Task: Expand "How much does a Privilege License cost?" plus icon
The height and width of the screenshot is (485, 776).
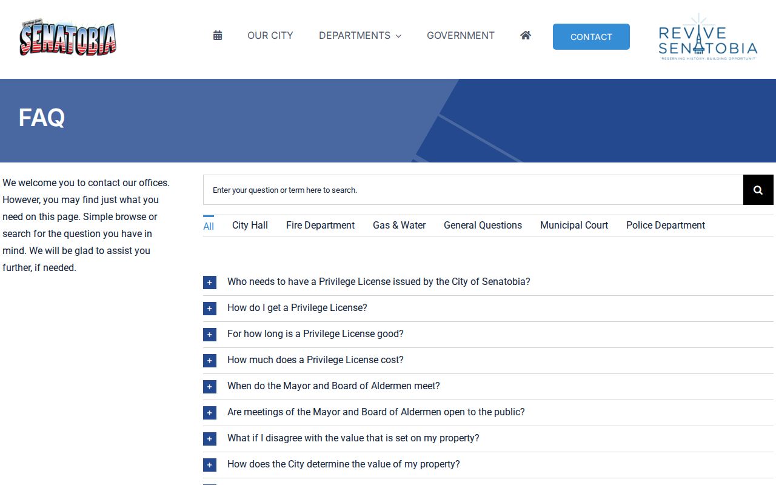Action: (210, 361)
